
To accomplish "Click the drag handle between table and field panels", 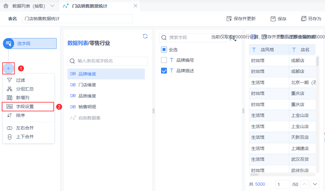I will pos(154,111).
